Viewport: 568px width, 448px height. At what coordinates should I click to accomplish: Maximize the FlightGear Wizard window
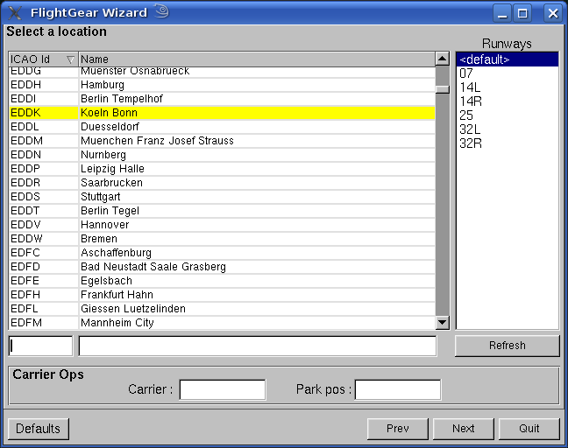[x=522, y=13]
